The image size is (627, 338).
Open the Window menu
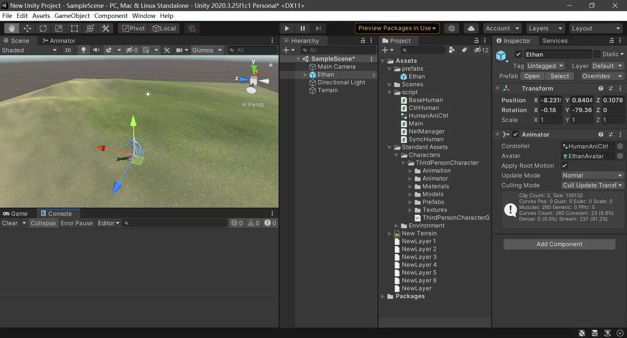coord(144,16)
